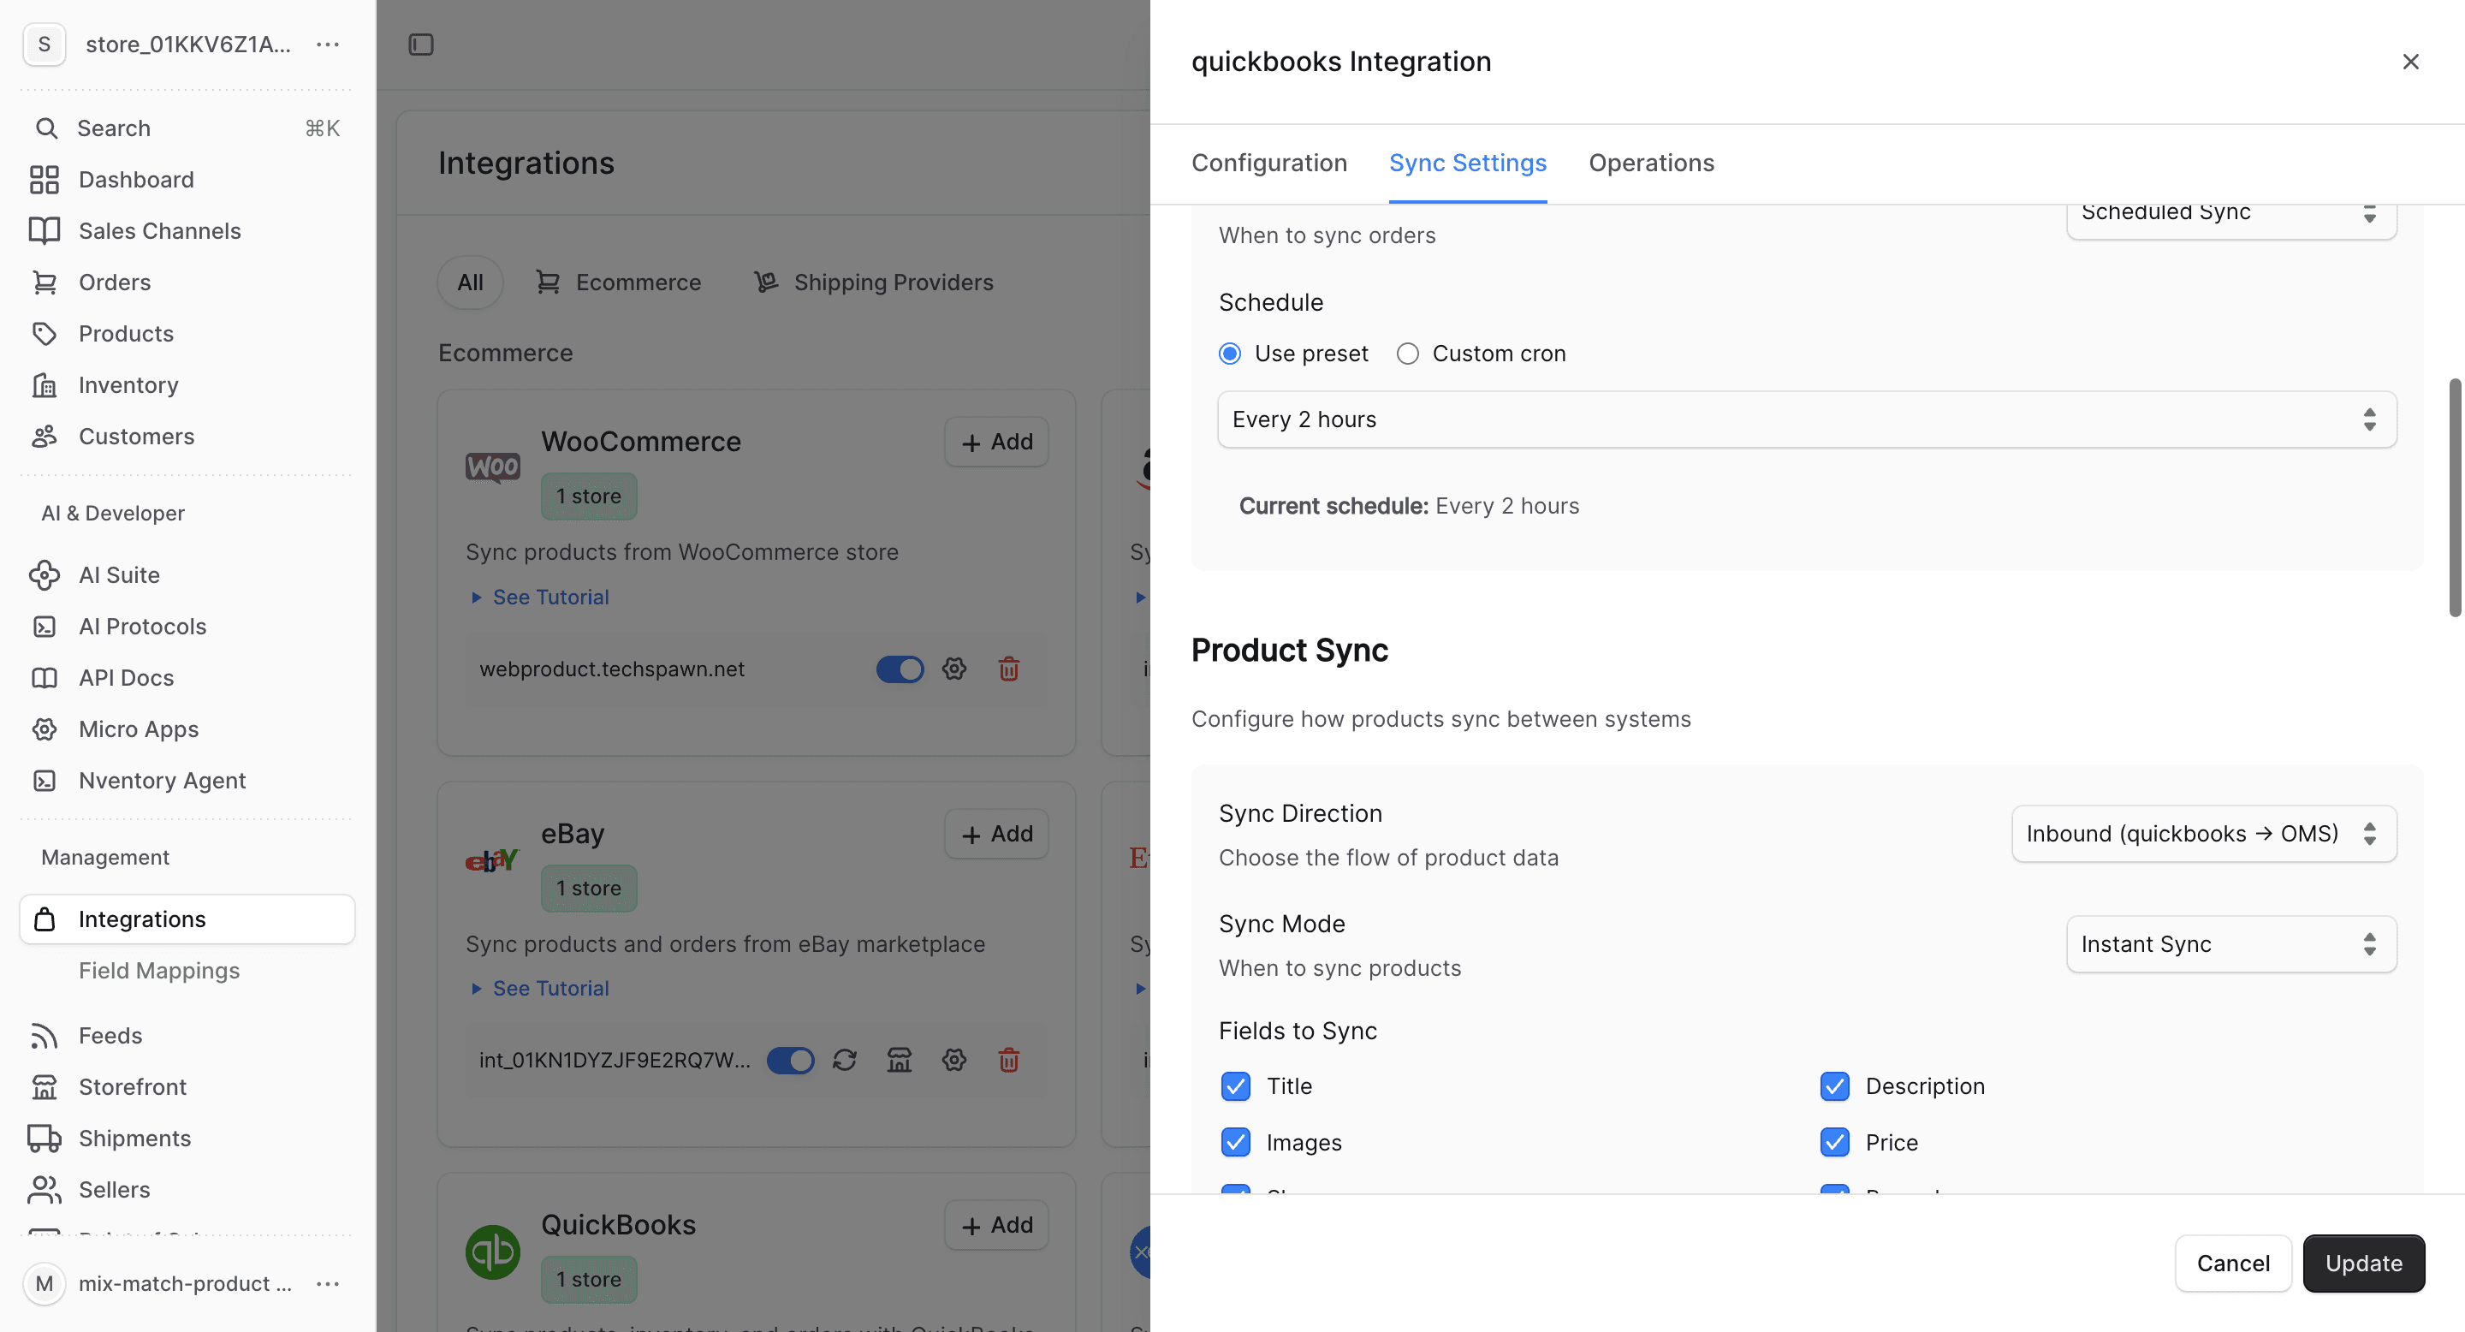The image size is (2465, 1332).
Task: Uncheck the Images field checkbox
Action: click(1235, 1142)
